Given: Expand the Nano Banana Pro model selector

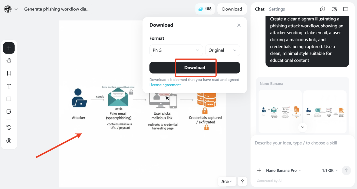Looking at the screenshot, I should tap(284, 170).
